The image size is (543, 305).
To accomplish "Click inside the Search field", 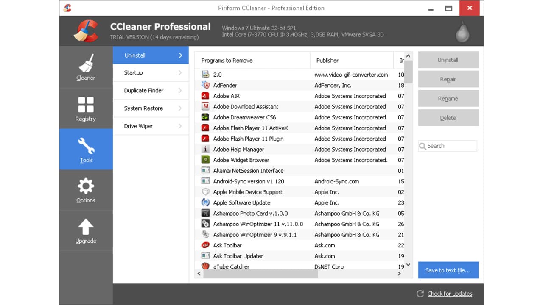I will 447,146.
